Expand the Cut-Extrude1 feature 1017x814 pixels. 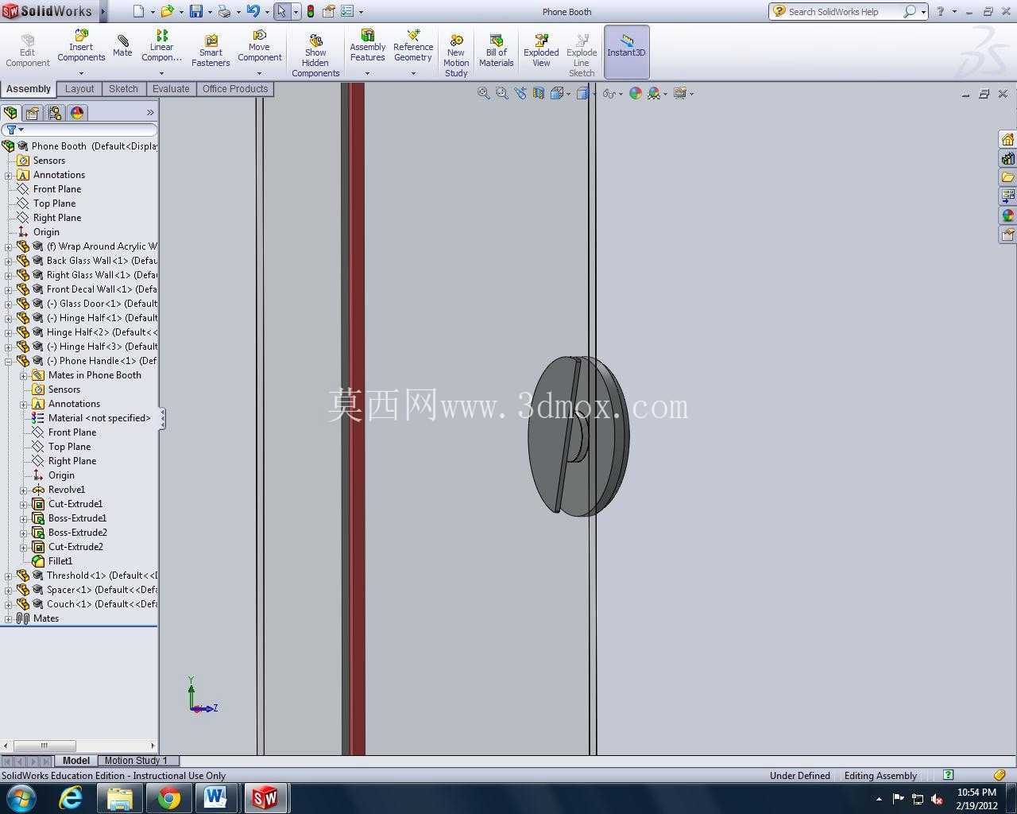[x=24, y=504]
